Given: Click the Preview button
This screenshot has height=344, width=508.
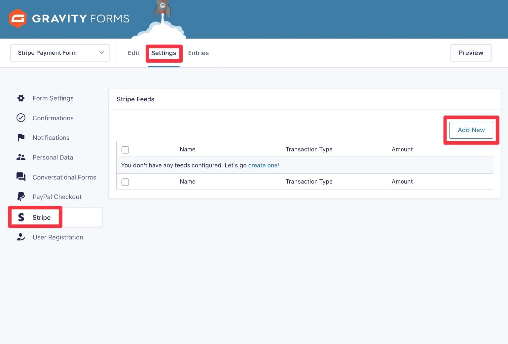Looking at the screenshot, I should [471, 53].
